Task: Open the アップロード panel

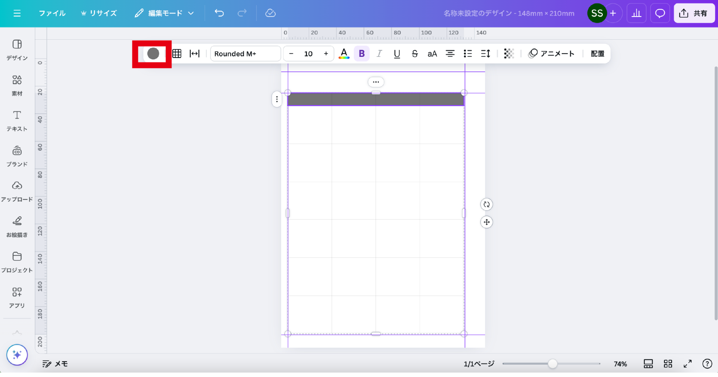Action: 17,191
